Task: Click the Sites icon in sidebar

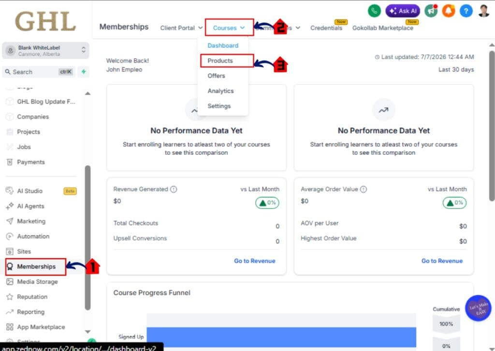Action: pyautogui.click(x=10, y=252)
